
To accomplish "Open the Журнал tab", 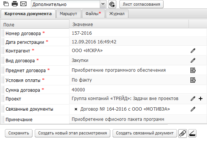I will point(117,14).
